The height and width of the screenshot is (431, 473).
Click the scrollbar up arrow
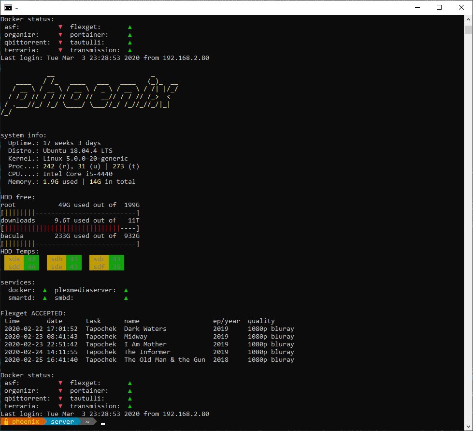pyautogui.click(x=468, y=19)
